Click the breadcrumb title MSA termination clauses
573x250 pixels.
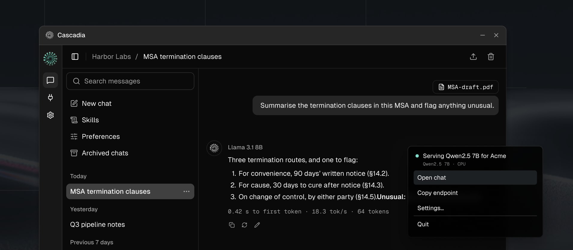(182, 57)
